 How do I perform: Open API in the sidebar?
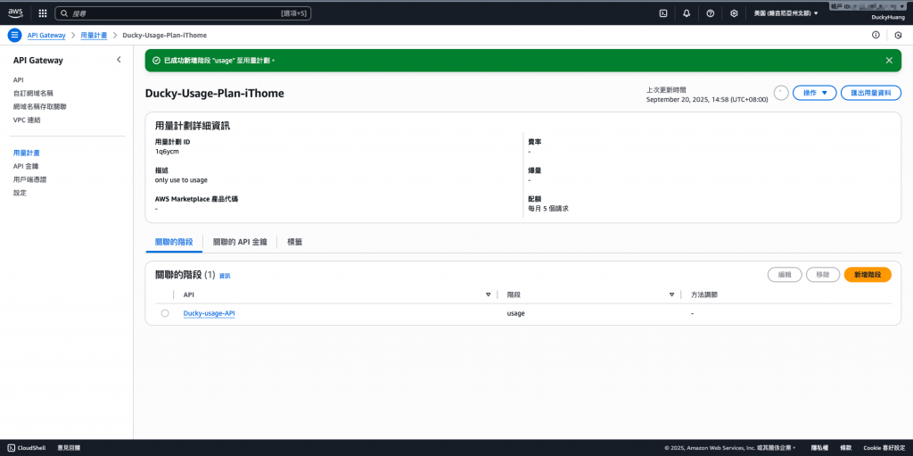tap(18, 80)
